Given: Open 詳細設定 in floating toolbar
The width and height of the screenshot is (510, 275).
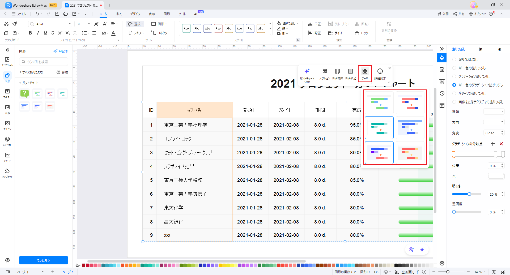Looking at the screenshot, I should point(380,74).
